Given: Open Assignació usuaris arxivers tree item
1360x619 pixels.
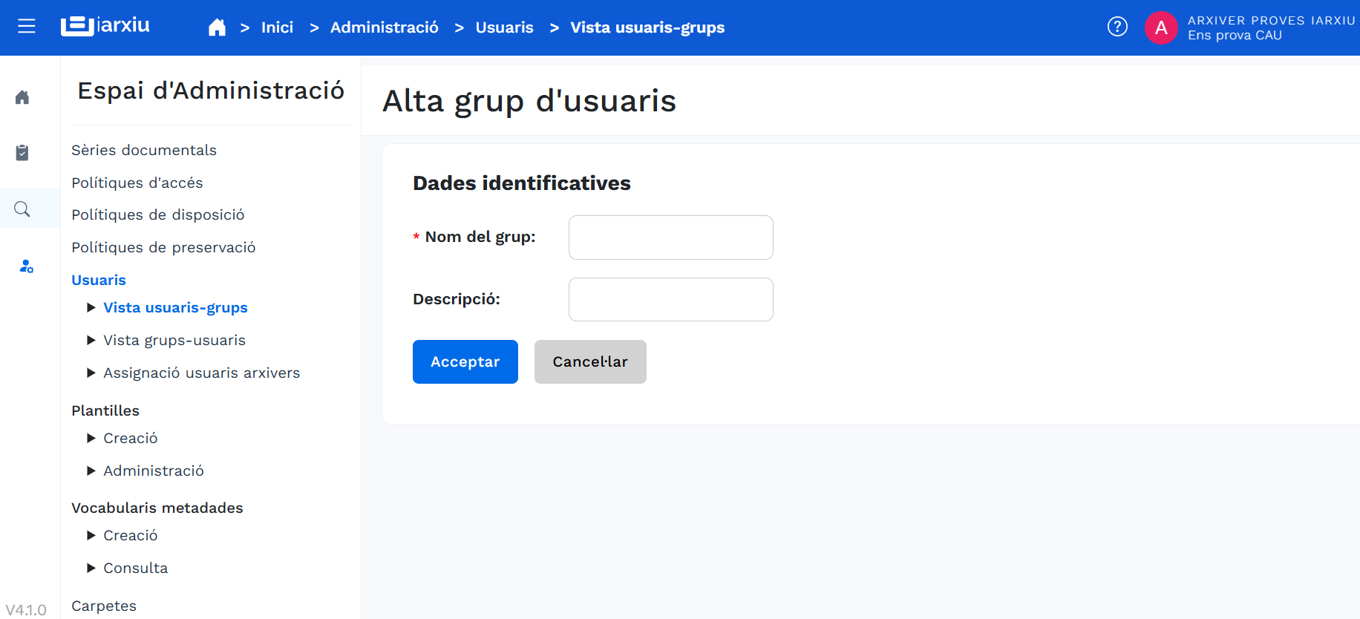Looking at the screenshot, I should [202, 373].
